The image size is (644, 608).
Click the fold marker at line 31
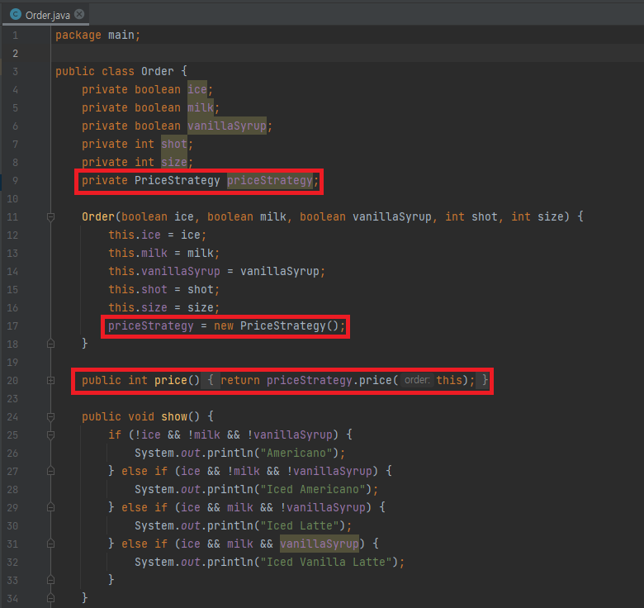50,544
